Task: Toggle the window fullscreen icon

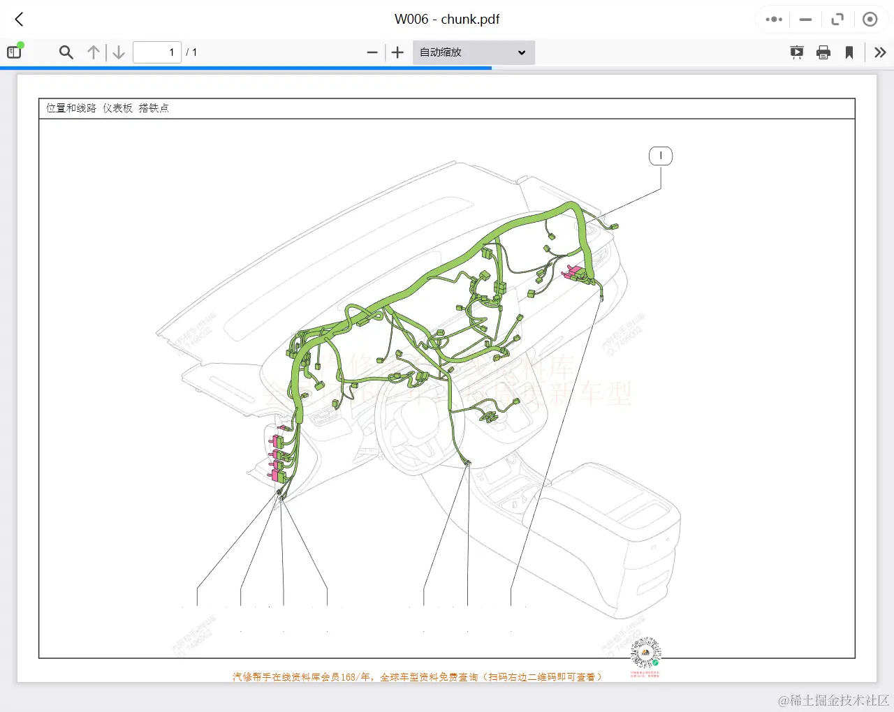Action: (x=837, y=20)
